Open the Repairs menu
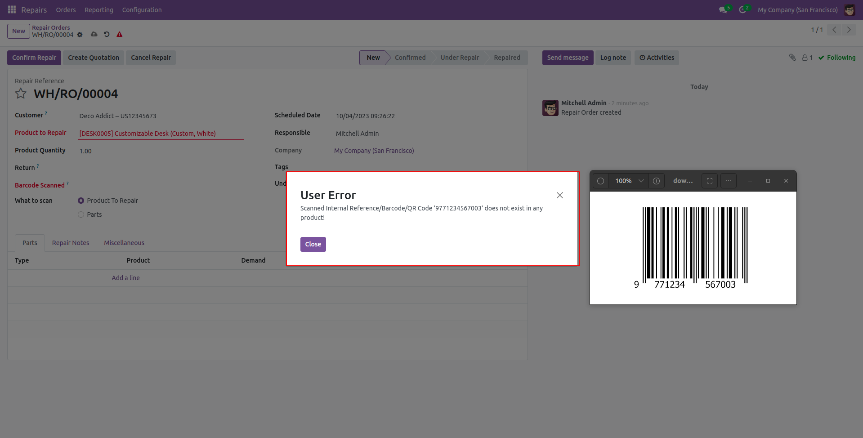The width and height of the screenshot is (863, 438). pos(34,10)
